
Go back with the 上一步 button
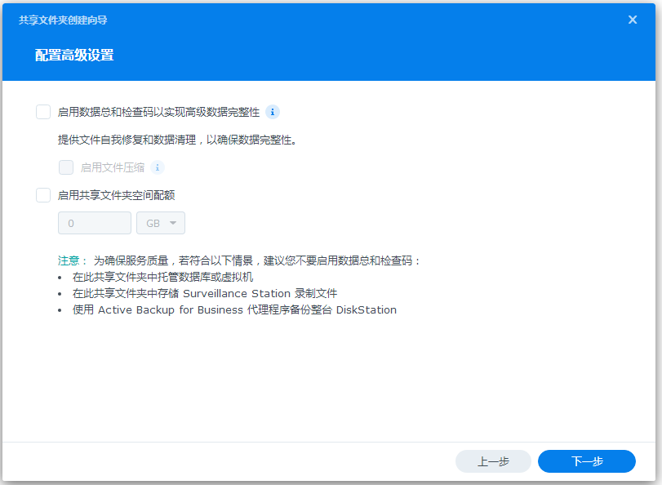click(493, 461)
